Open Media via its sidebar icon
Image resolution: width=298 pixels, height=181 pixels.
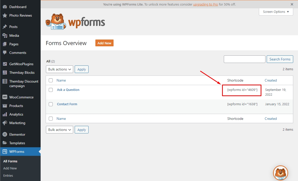click(5, 35)
